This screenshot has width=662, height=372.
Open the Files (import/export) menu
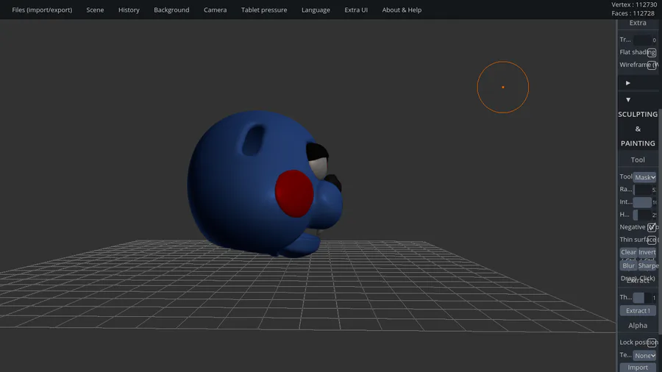coord(42,10)
